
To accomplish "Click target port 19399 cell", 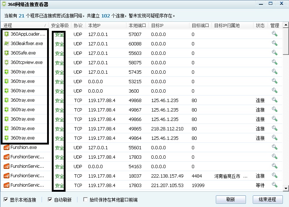I will [x=198, y=185].
